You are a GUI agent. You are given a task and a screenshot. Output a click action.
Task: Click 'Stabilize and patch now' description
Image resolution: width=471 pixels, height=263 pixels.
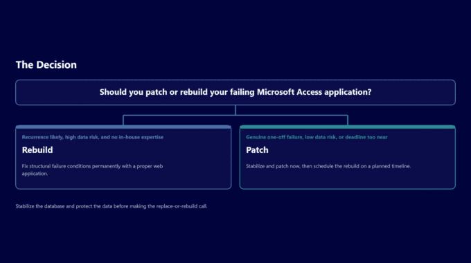[328, 166]
